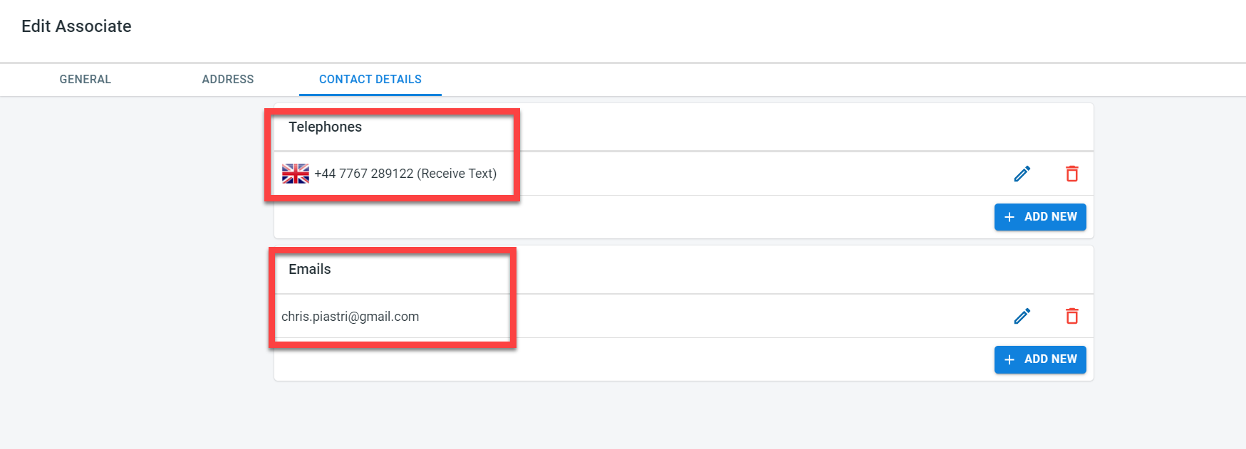Click the Edit Associate page title
Image resolution: width=1246 pixels, height=449 pixels.
tap(76, 26)
